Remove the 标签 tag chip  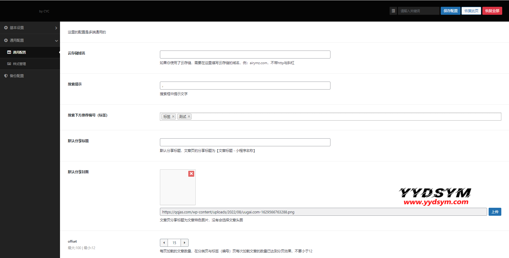click(173, 116)
